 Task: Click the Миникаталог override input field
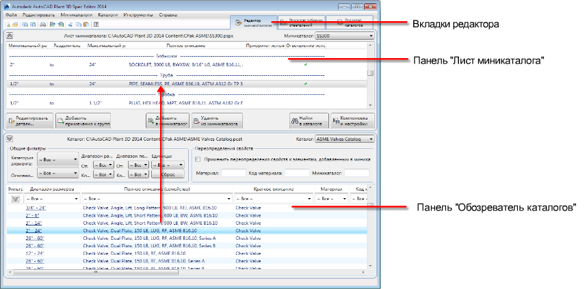pyautogui.click(x=356, y=173)
